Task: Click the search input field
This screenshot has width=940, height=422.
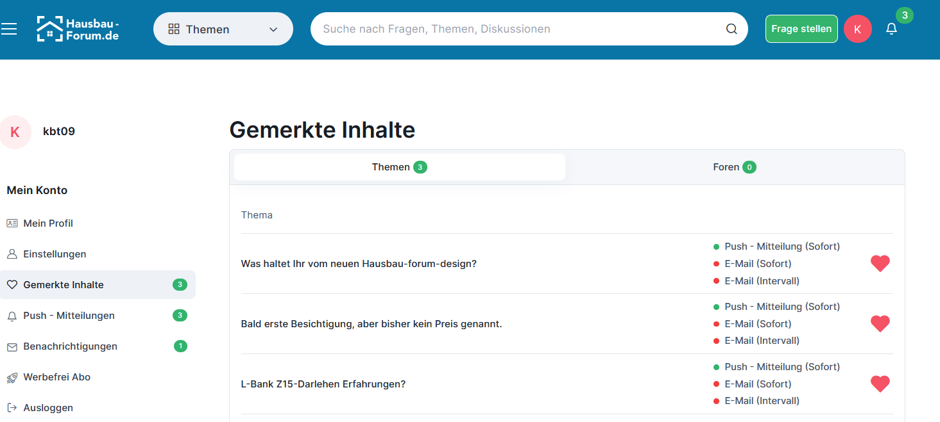Action: tap(520, 29)
